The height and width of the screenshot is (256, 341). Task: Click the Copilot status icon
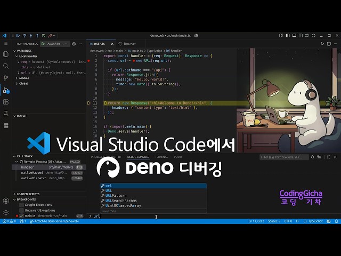pos(329,221)
